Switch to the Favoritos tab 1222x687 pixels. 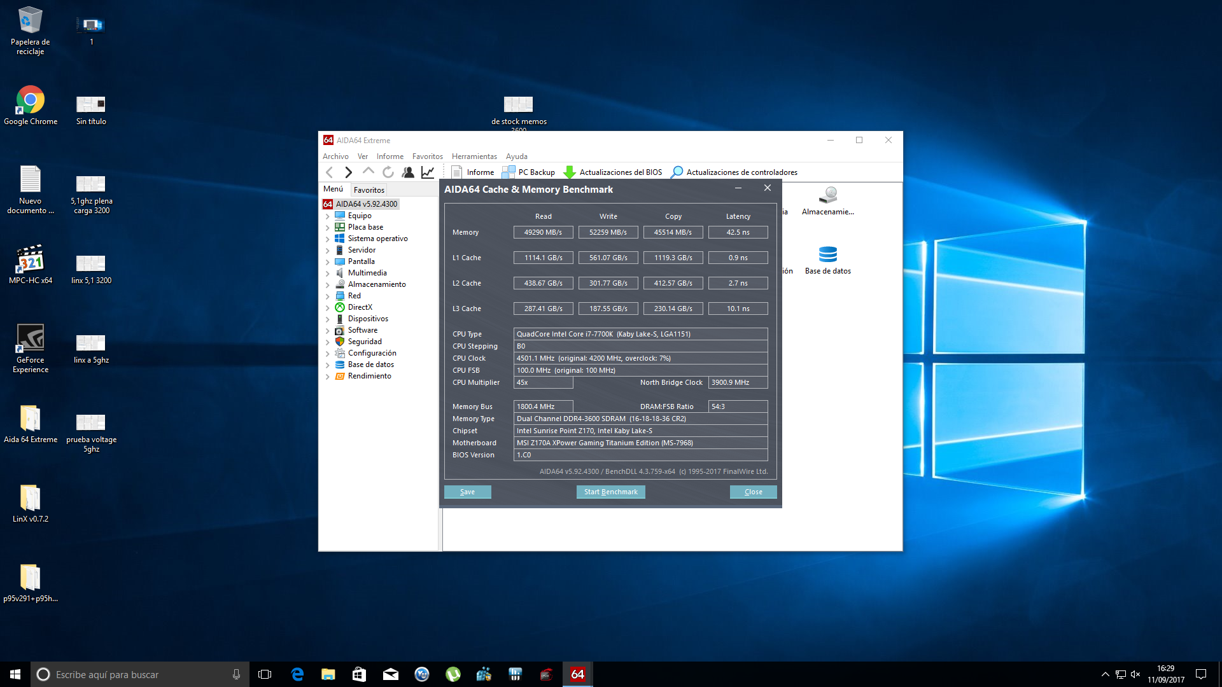point(369,190)
